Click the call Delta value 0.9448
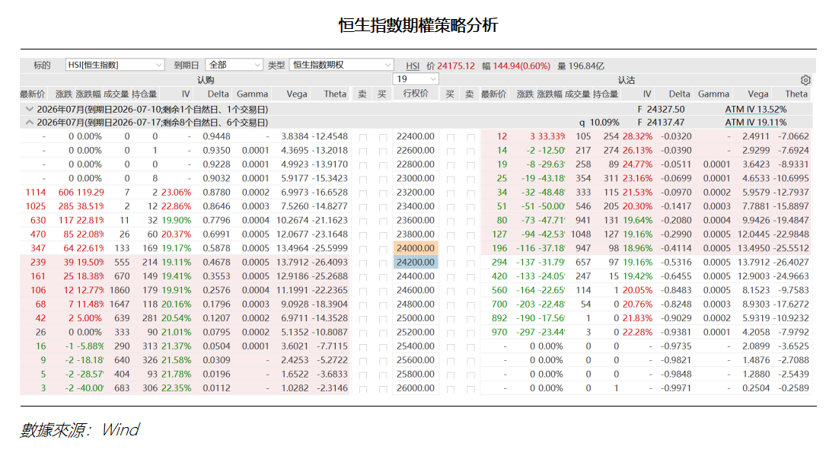 tap(216, 136)
